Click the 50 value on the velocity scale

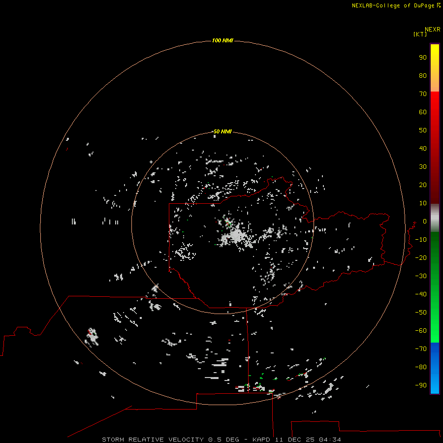pos(423,130)
